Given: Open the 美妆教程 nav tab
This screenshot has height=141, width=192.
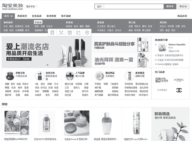Looking at the screenshot, I should [x=51, y=16].
